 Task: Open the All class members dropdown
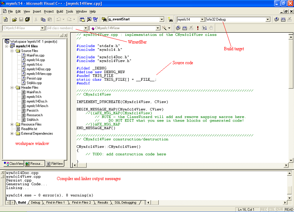click(x=85, y=28)
